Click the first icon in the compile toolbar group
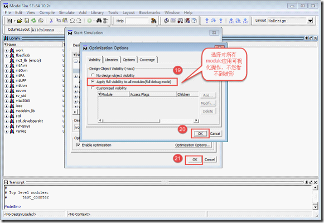This screenshot has width=324, height=223. coord(166,21)
